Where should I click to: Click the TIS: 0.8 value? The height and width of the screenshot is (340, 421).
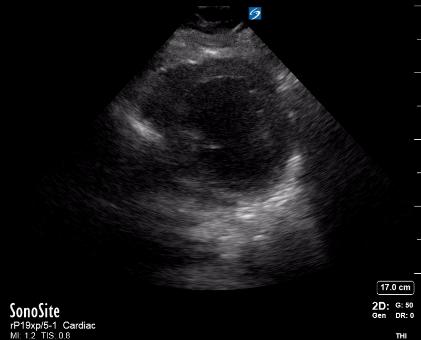tap(56, 335)
